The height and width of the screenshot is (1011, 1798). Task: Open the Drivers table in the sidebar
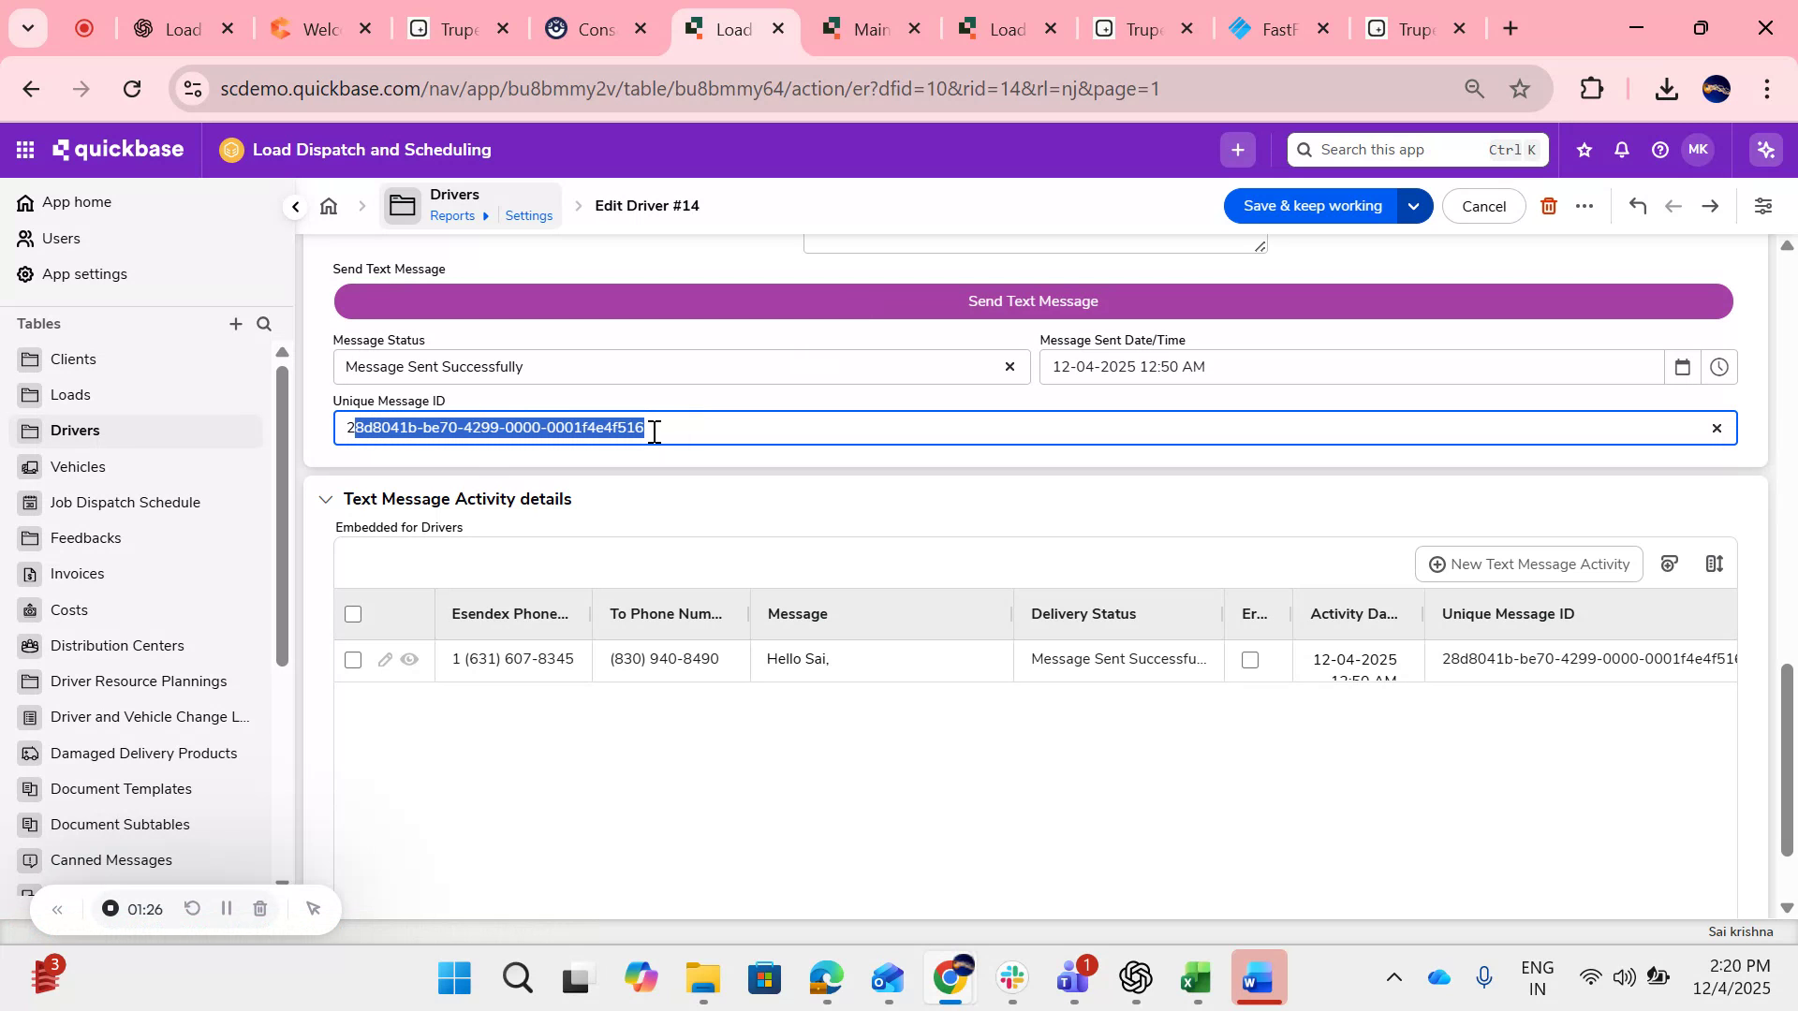coord(75,430)
